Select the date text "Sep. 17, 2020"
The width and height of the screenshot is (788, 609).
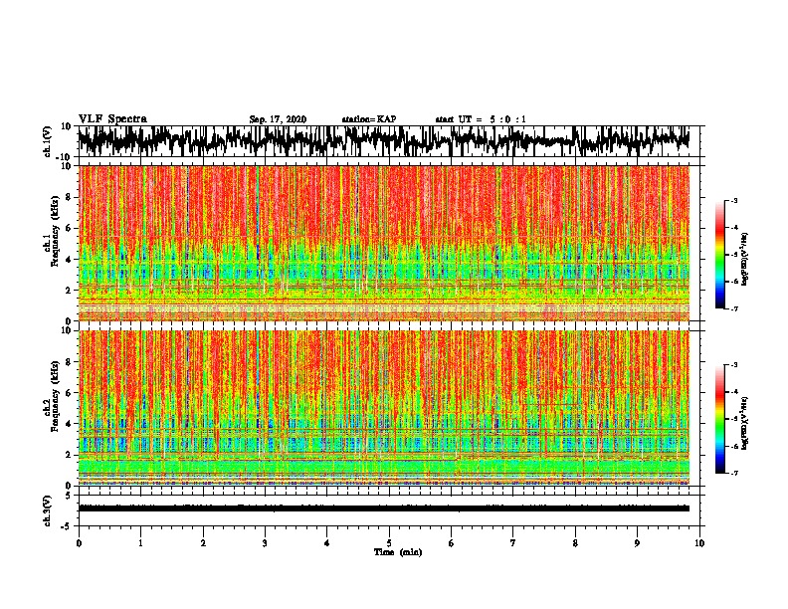point(278,119)
